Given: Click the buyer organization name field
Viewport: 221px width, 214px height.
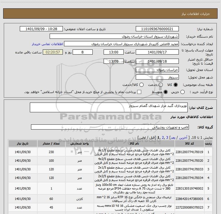Looking at the screenshot, I should tap(114, 36).
